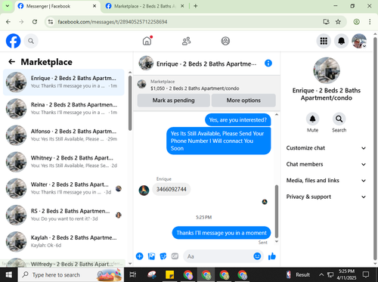Open RS conversation in list

click(64, 215)
